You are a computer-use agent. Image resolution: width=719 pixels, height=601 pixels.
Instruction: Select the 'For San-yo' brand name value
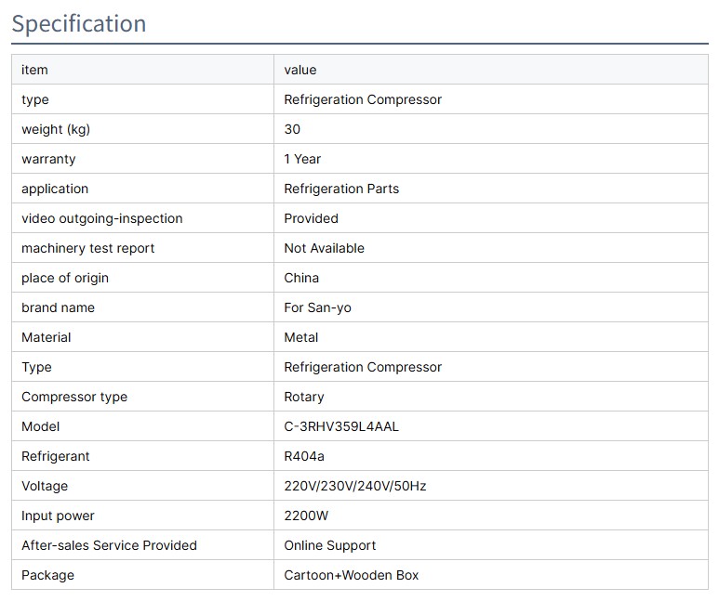(317, 307)
